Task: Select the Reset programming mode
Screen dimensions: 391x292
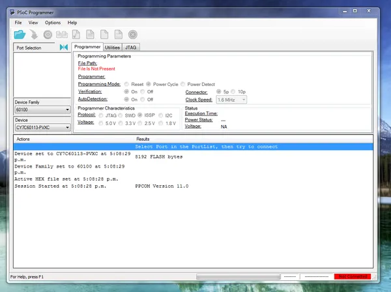Action: tap(127, 84)
